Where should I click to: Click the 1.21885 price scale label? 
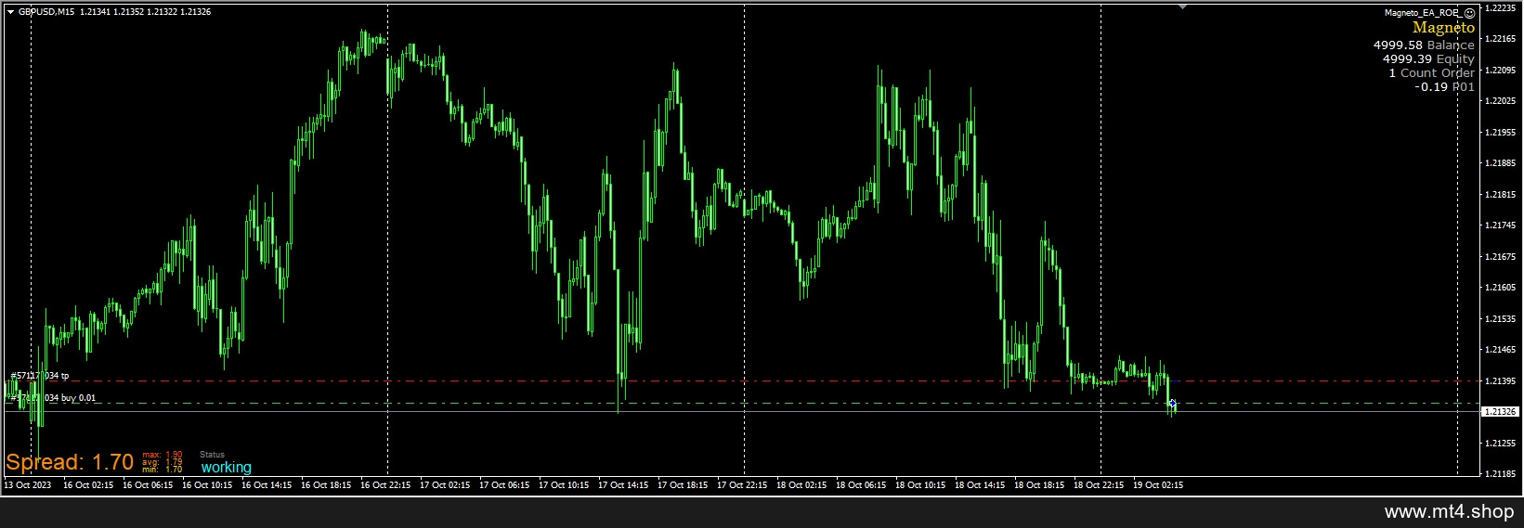click(x=1501, y=163)
